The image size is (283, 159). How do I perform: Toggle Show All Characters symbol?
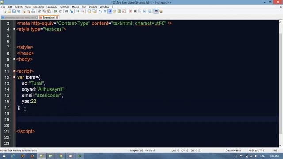(105, 11)
